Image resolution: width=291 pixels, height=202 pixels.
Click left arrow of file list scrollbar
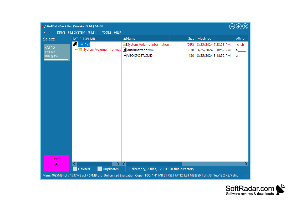click(x=124, y=164)
